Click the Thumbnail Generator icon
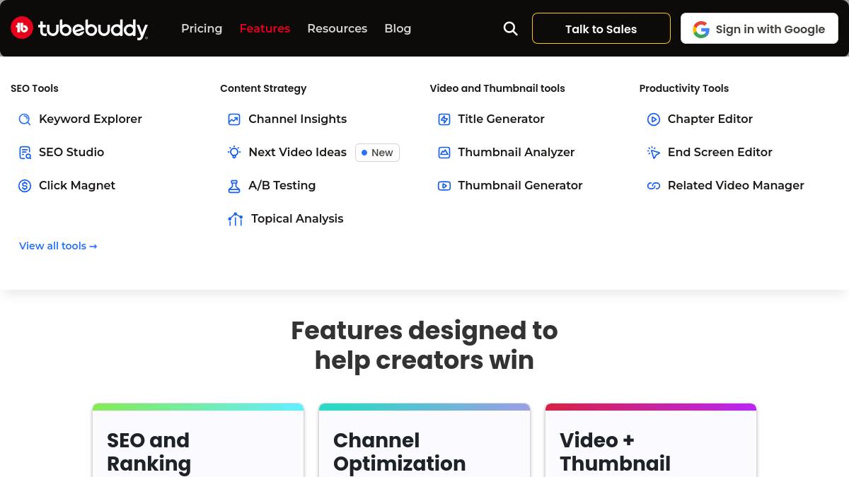Viewport: 849px width, 477px height. coord(444,186)
